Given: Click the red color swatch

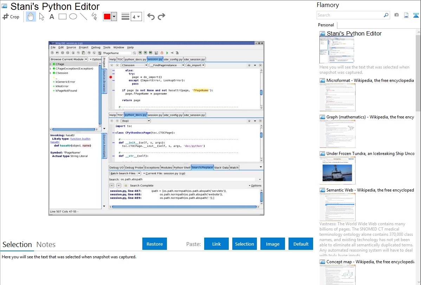Looking at the screenshot, I should (107, 17).
